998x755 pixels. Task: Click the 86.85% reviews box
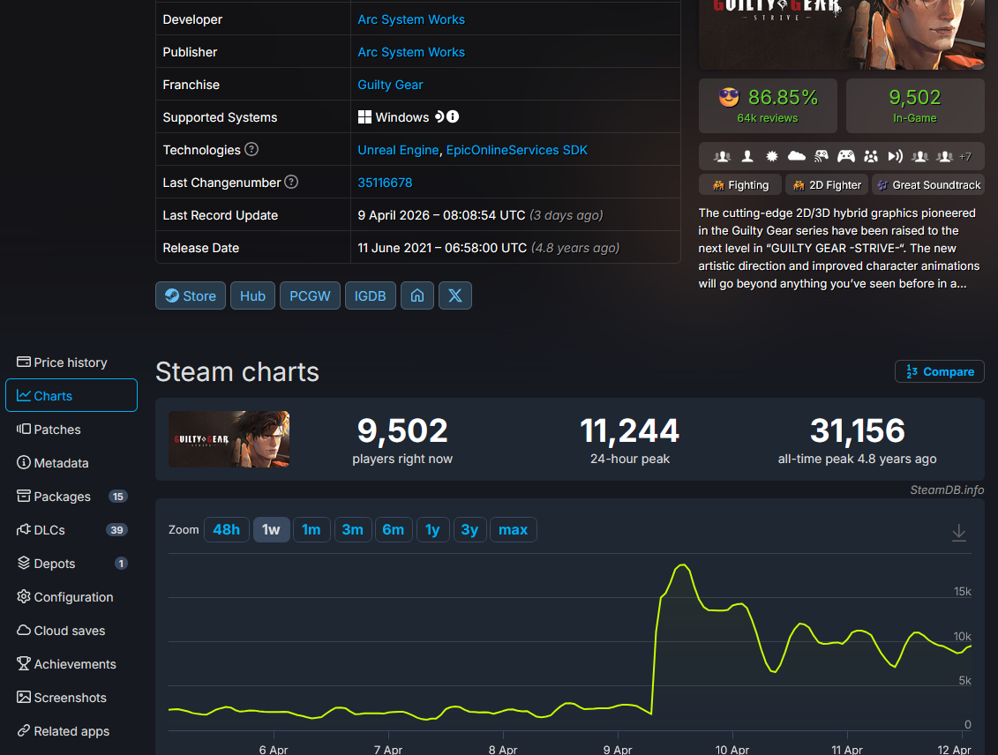click(768, 106)
